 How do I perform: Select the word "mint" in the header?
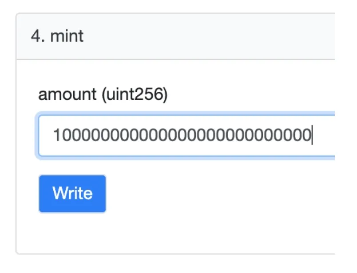click(67, 36)
